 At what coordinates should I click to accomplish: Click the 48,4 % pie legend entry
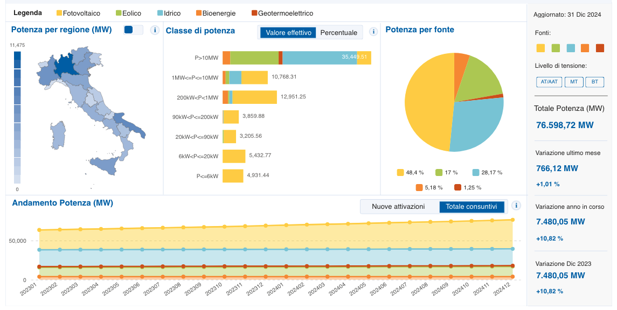pyautogui.click(x=411, y=172)
